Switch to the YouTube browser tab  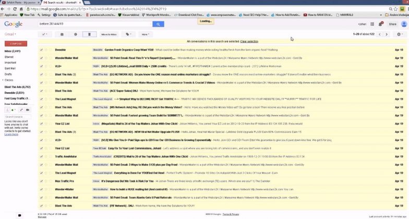tap(21, 2)
